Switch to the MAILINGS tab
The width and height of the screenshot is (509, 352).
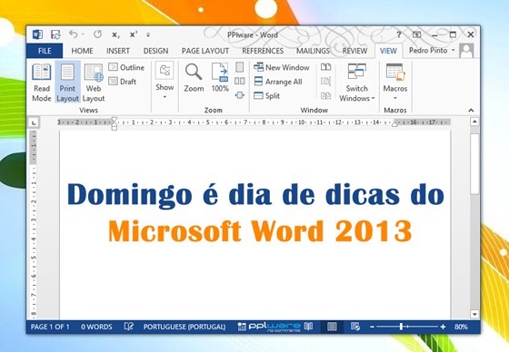313,51
